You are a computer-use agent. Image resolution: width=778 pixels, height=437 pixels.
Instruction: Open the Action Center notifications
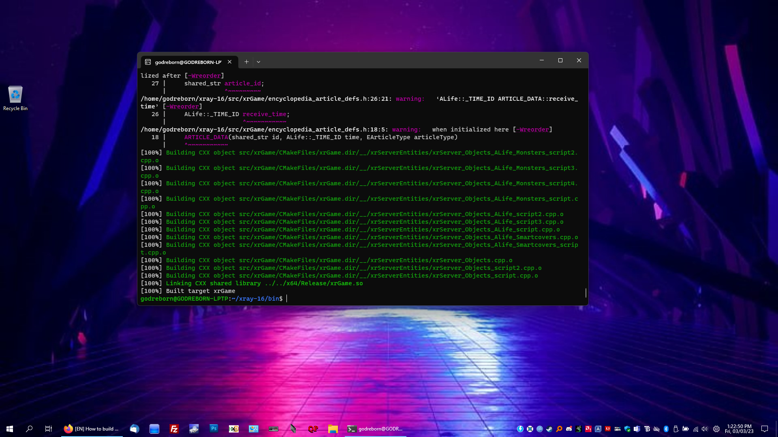tap(765, 429)
